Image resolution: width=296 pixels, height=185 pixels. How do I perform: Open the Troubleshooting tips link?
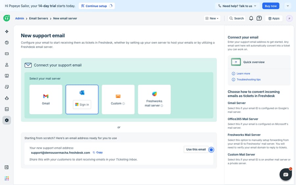tap(248, 80)
